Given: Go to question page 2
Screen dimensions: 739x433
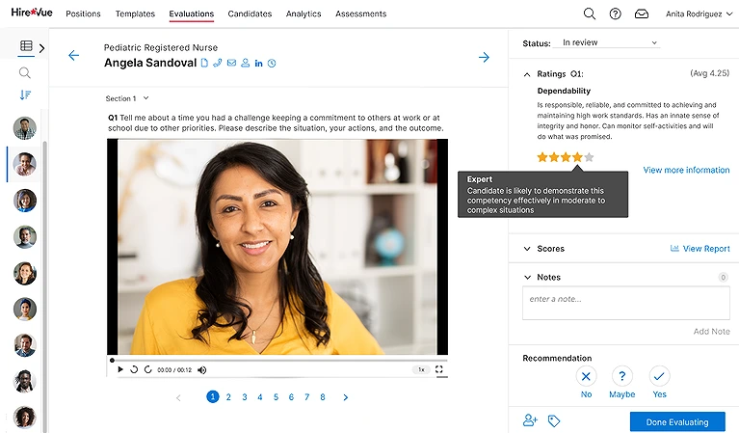Looking at the screenshot, I should [228, 397].
